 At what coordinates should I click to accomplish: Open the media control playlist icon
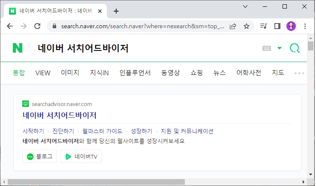263,26
